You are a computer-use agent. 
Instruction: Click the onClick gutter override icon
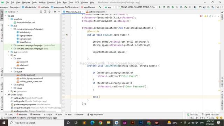pyautogui.click(x=66, y=35)
